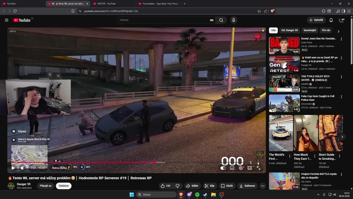Image resolution: width=353 pixels, height=199 pixels.
Task: Toggle the autoplay switch in the player
Action: coord(223,168)
